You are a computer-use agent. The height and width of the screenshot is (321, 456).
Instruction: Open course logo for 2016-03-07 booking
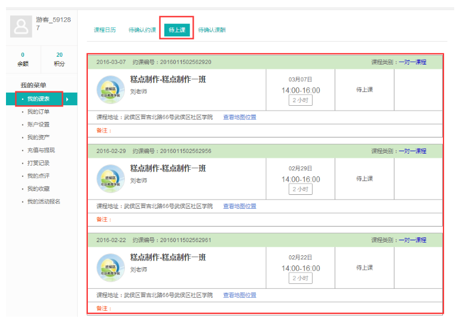click(x=111, y=90)
